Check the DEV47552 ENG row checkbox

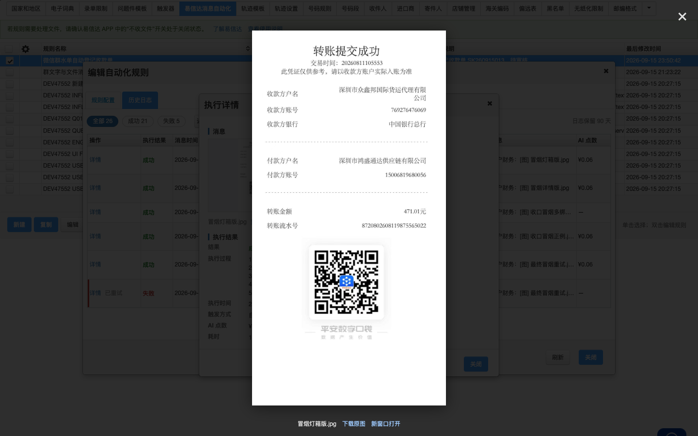pos(10,142)
